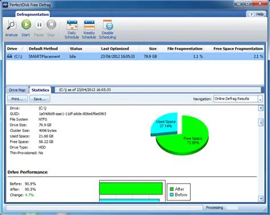Click the Print... button
Image resolution: width=270 pixels, height=215 pixels.
coord(17,99)
